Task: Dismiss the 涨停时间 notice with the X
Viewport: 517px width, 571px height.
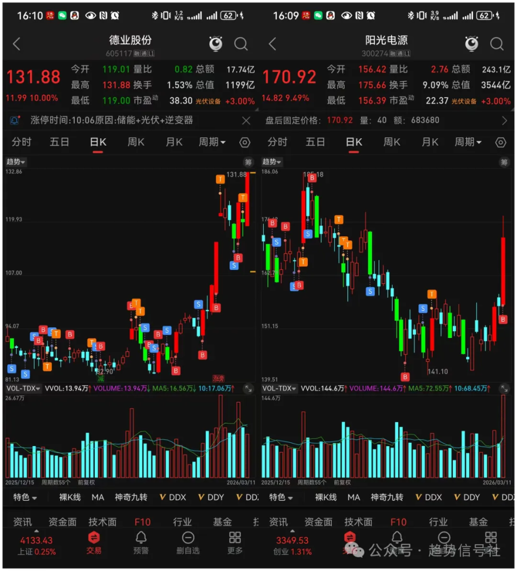Action: point(245,121)
